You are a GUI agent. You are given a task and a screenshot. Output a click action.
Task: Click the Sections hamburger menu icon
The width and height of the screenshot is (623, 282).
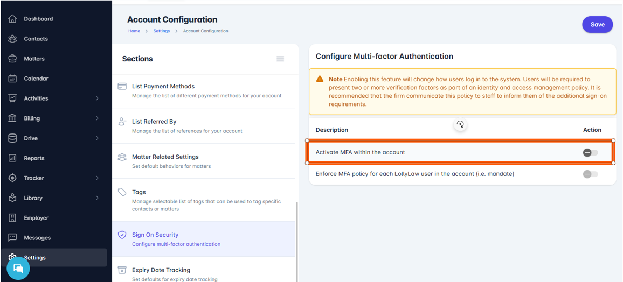[x=280, y=59]
